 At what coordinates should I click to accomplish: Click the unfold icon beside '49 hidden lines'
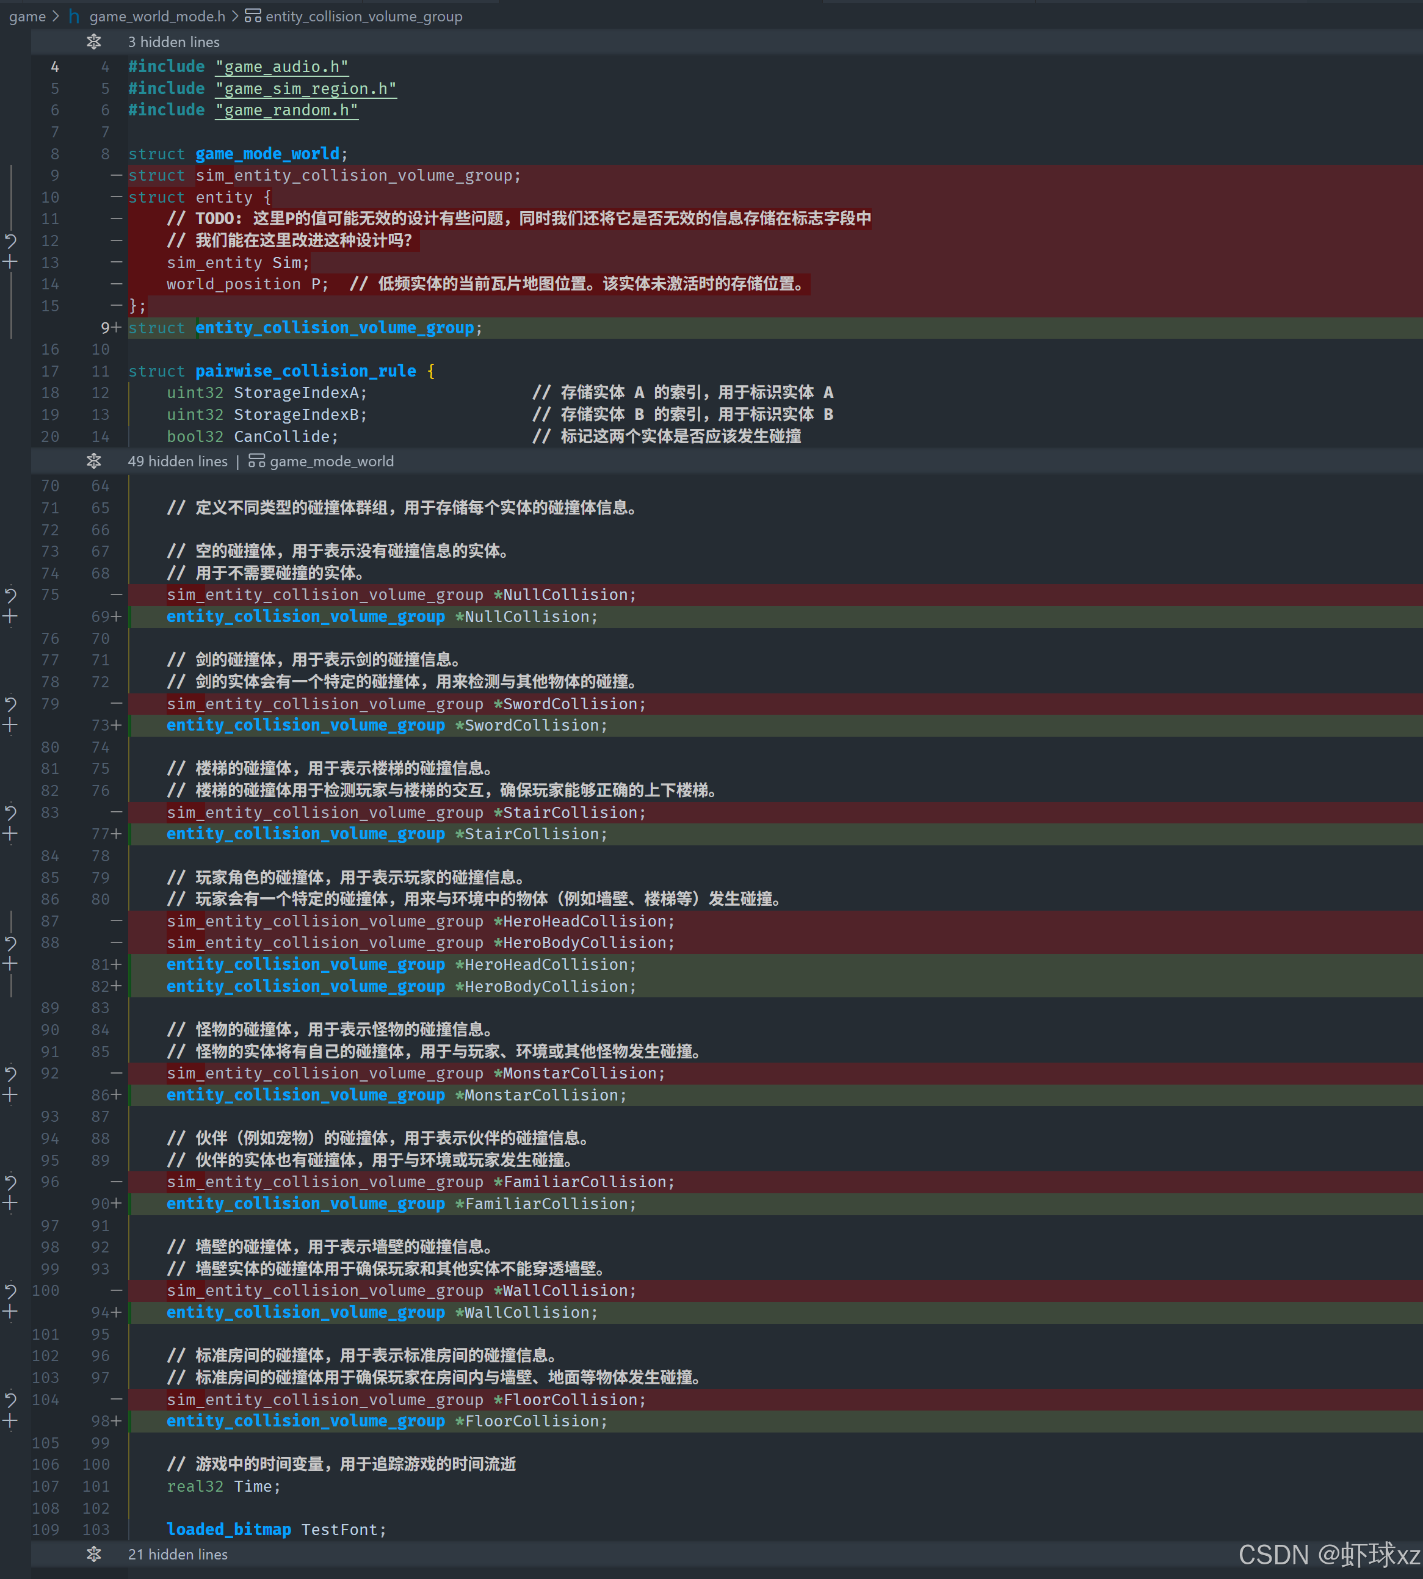coord(94,461)
